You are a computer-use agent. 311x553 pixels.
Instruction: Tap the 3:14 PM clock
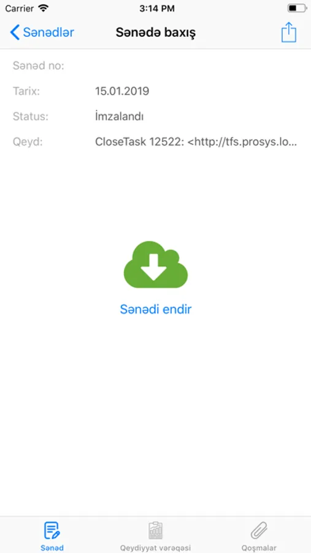click(x=157, y=9)
